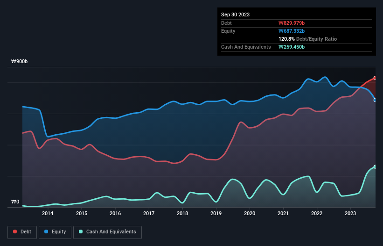This screenshot has height=246, width=383.
Task: Select the red Debt endpoint marker
Action: (x=375, y=78)
